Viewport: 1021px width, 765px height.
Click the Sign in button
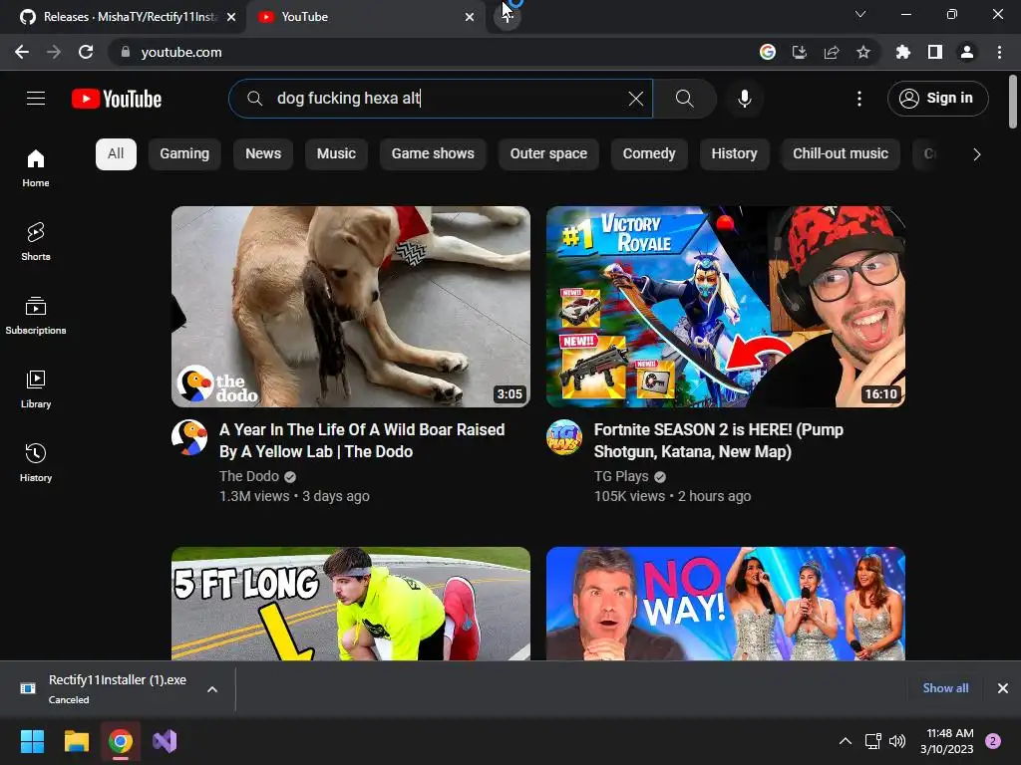coord(937,99)
